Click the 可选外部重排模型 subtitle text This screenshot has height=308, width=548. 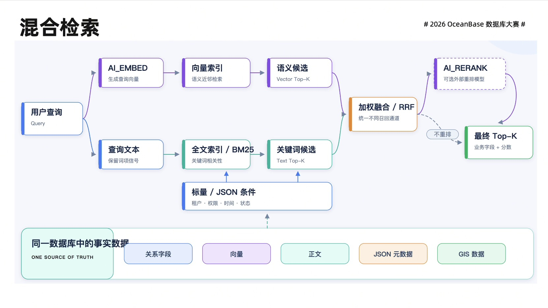464,79
